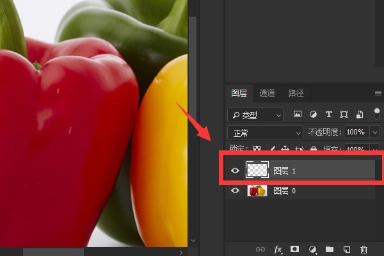Hide 图层 0 using eye icon

coord(236,191)
